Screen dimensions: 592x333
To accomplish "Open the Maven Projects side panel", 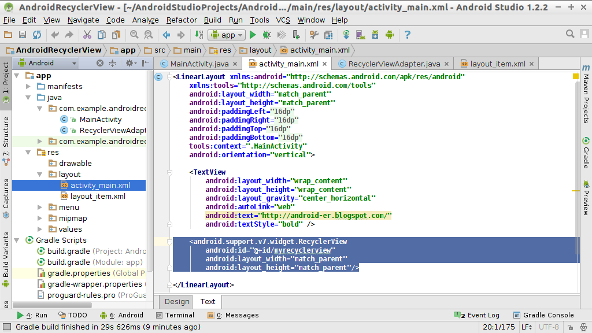I will (x=586, y=94).
